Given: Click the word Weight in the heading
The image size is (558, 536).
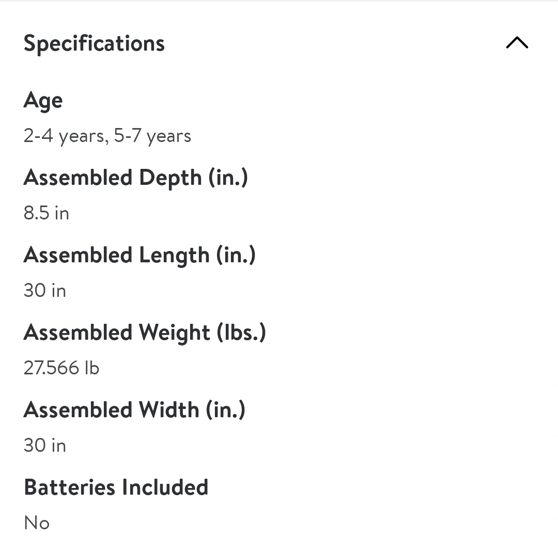Looking at the screenshot, I should pos(175,333).
